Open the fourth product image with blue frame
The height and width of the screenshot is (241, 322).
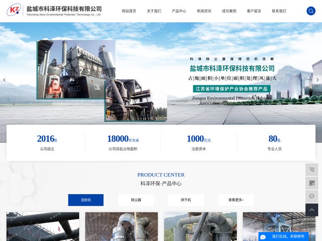(279, 226)
